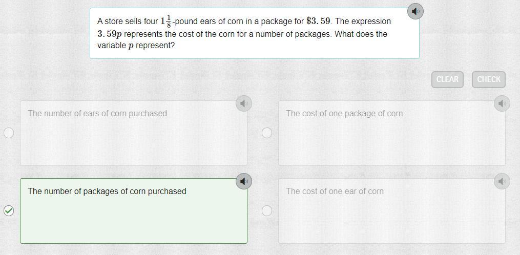Select radio for cost of one ear
The image size is (520, 255).
[267, 210]
